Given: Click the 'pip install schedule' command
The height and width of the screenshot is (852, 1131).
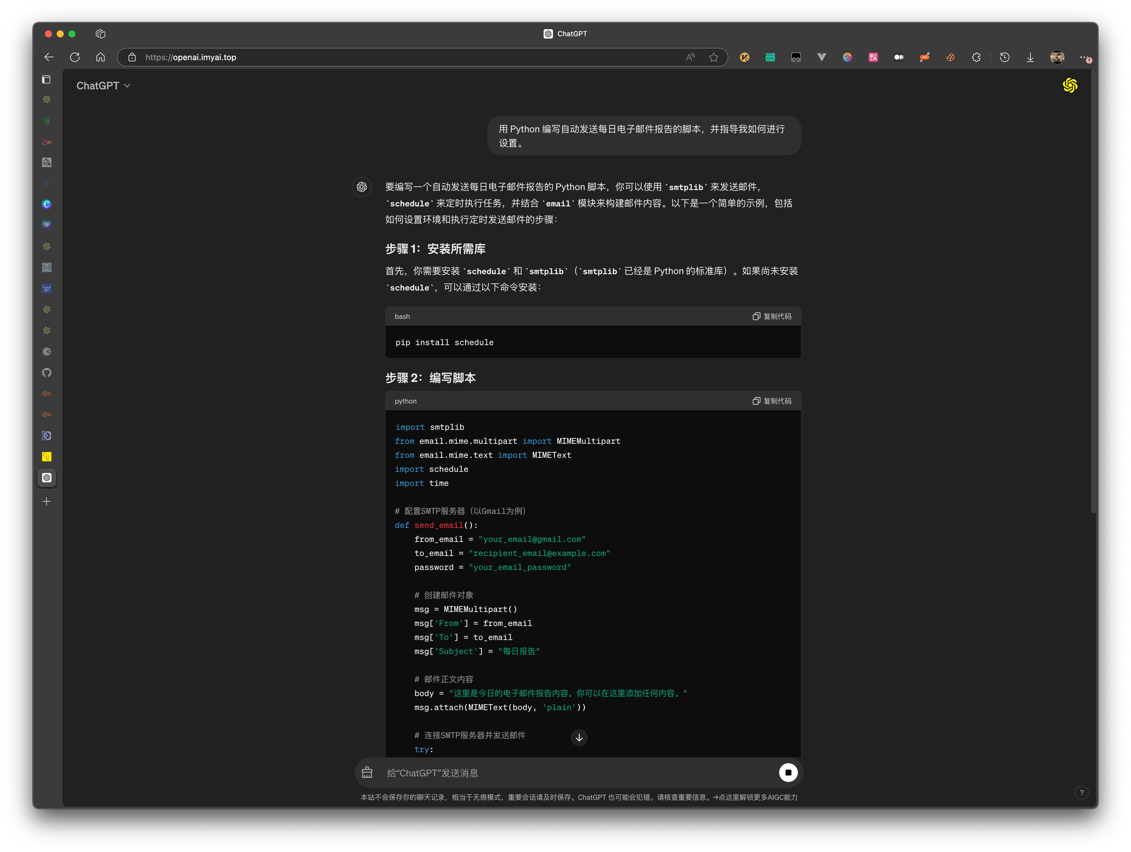Looking at the screenshot, I should pyautogui.click(x=444, y=342).
